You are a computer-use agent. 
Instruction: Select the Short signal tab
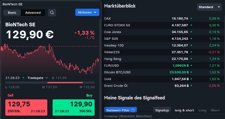tap(215, 110)
